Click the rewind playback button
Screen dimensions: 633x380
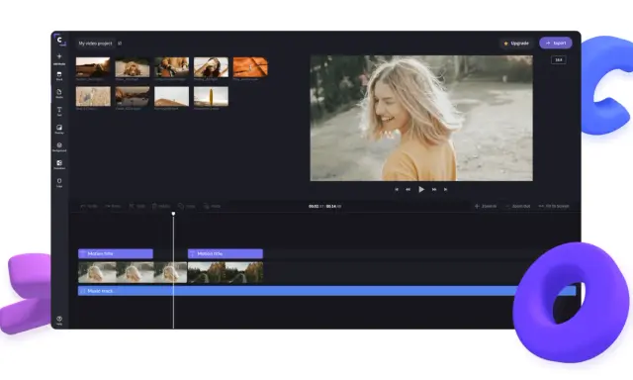408,189
